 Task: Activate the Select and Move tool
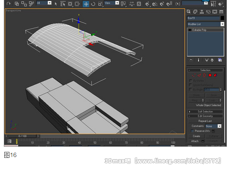click(86, 4)
